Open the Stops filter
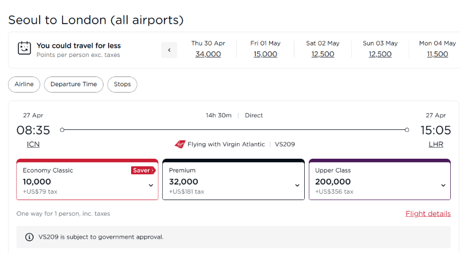460x253 pixels. coord(122,84)
